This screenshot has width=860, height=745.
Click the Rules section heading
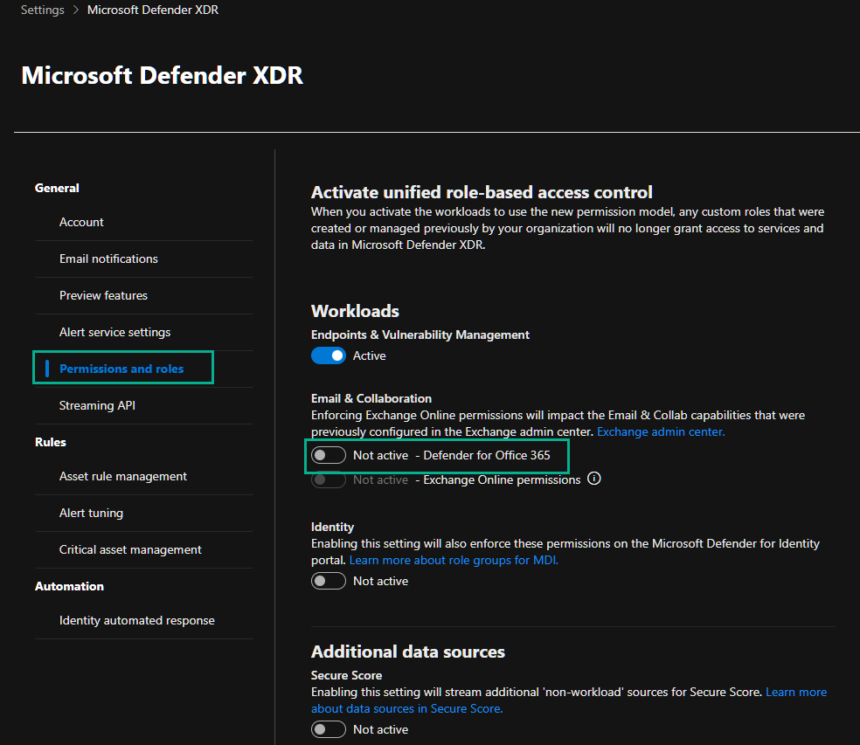pyautogui.click(x=51, y=443)
